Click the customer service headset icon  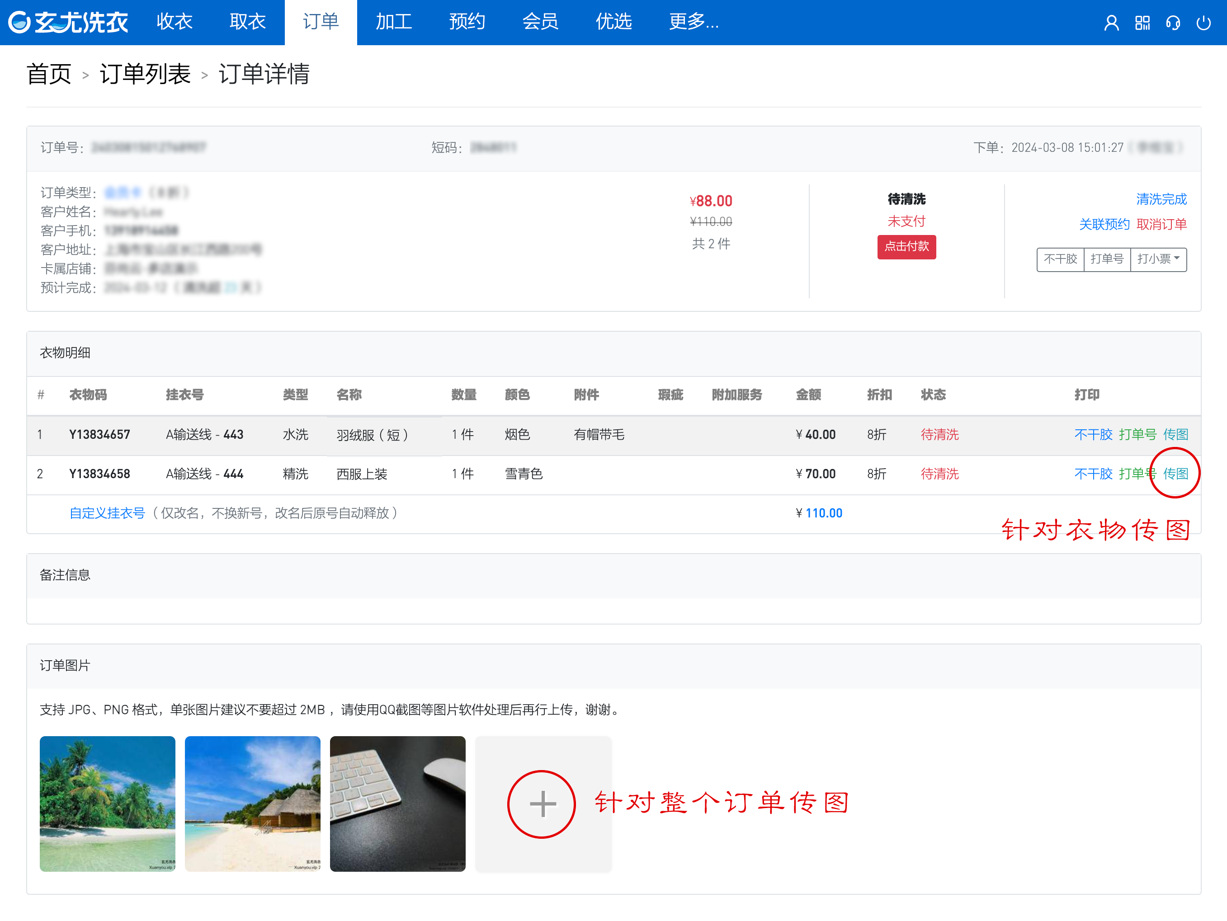1173,23
